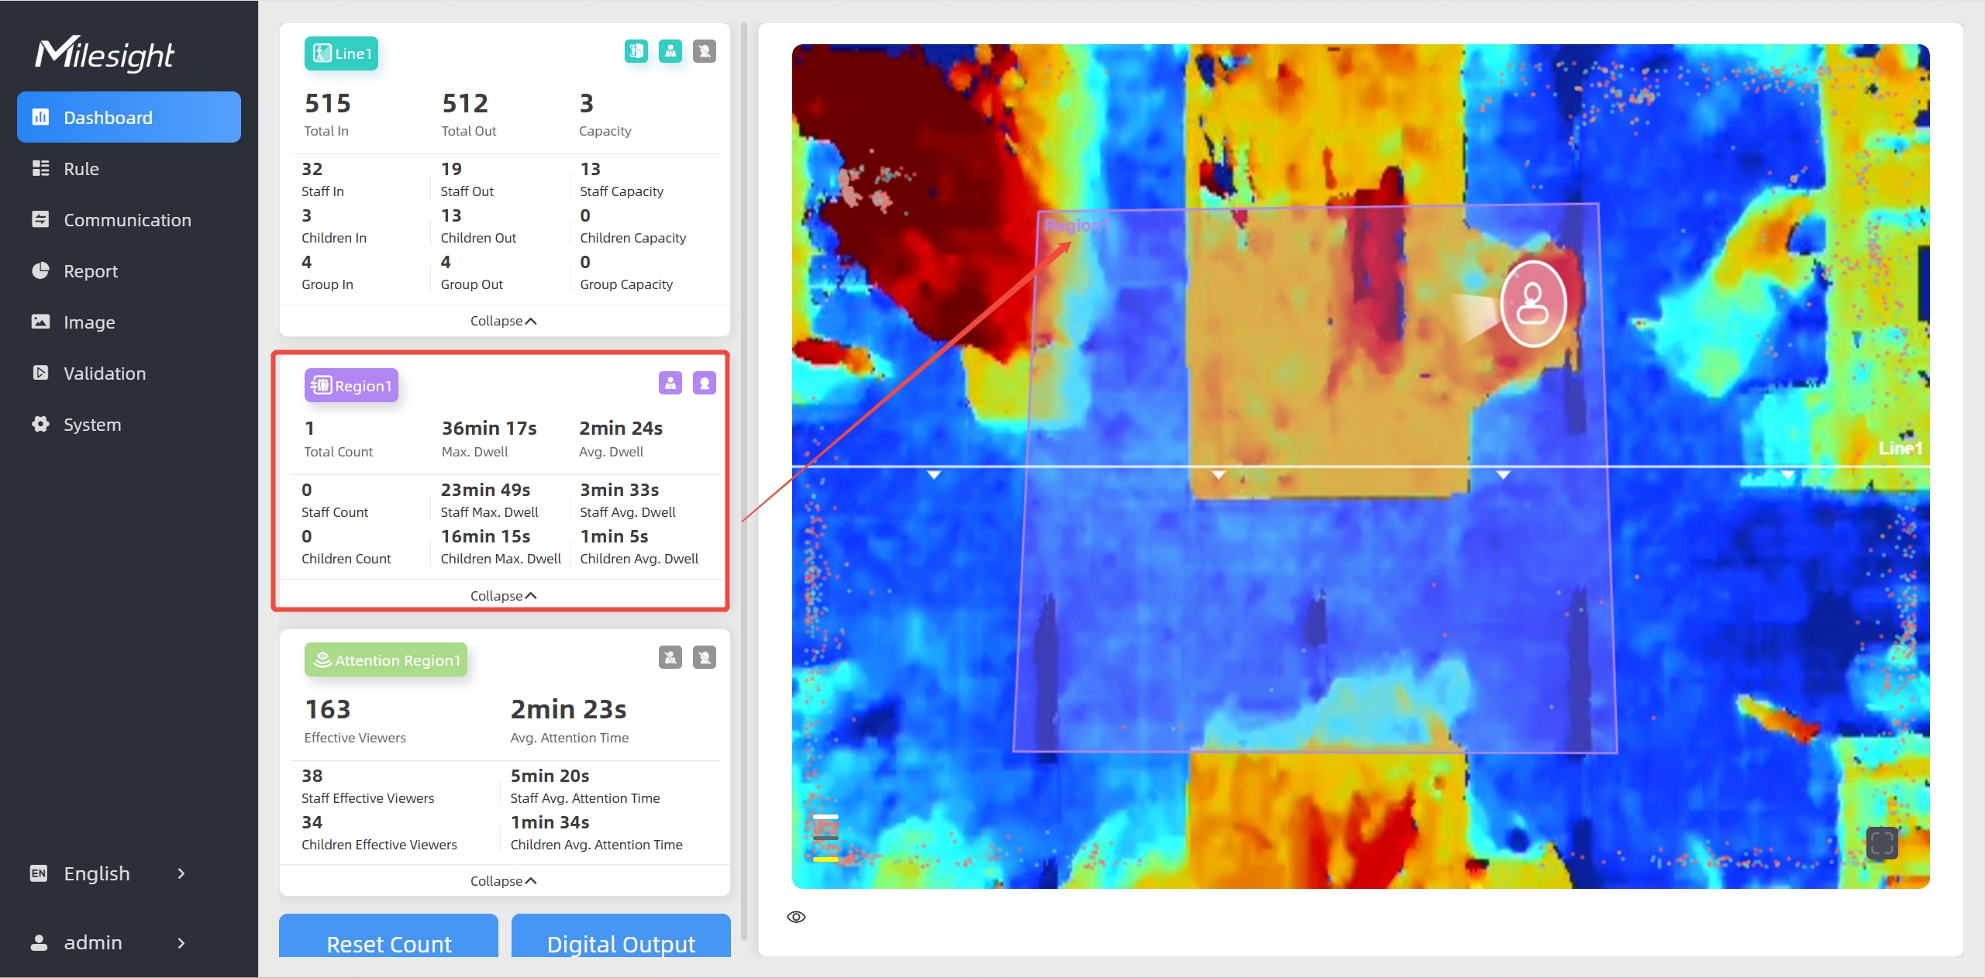Click gray children icon on Attention Region1 card
This screenshot has width=1985, height=978.
[704, 657]
